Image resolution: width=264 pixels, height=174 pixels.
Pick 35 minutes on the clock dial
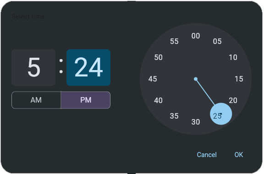point(174,116)
